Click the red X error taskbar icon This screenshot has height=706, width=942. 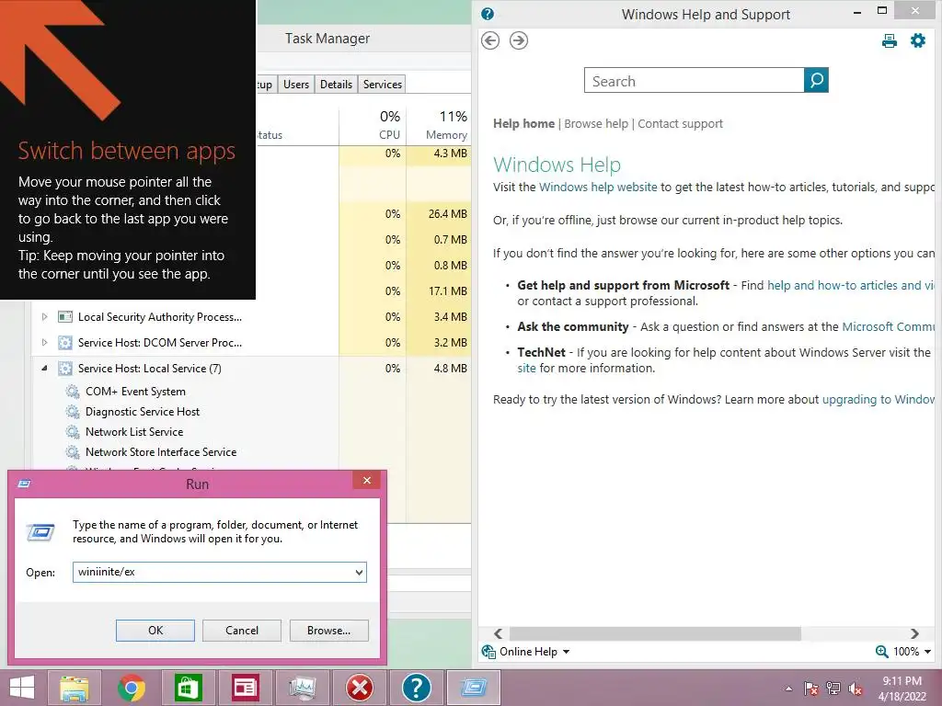pyautogui.click(x=360, y=688)
